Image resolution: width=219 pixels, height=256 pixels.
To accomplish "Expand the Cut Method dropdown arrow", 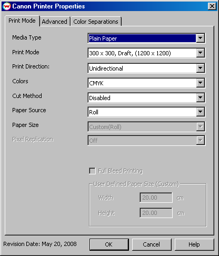I will (200, 97).
